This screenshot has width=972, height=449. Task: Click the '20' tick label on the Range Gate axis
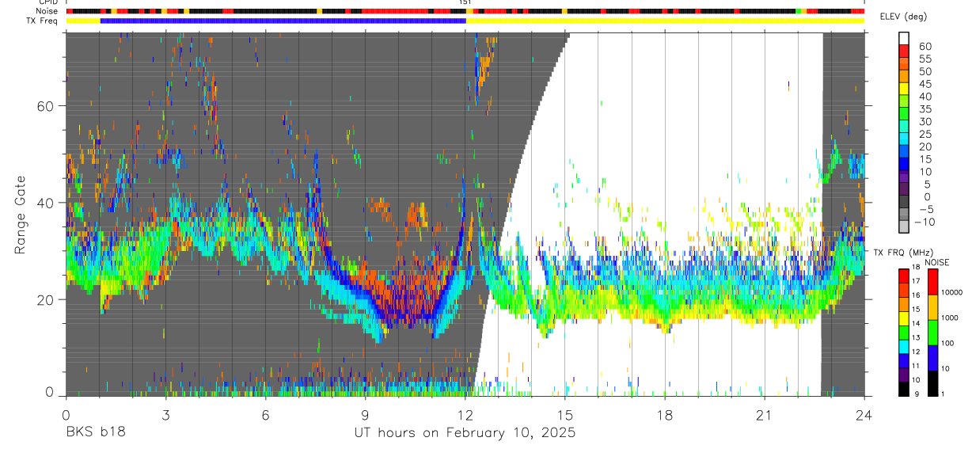point(45,299)
